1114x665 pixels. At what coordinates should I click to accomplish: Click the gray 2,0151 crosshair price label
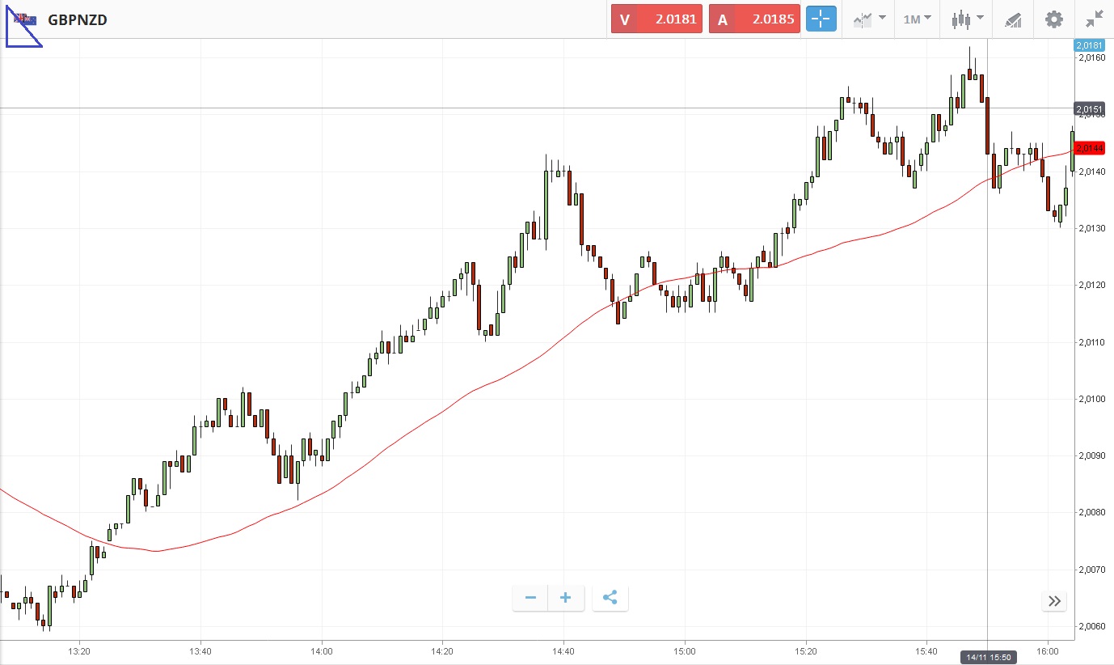pyautogui.click(x=1088, y=108)
